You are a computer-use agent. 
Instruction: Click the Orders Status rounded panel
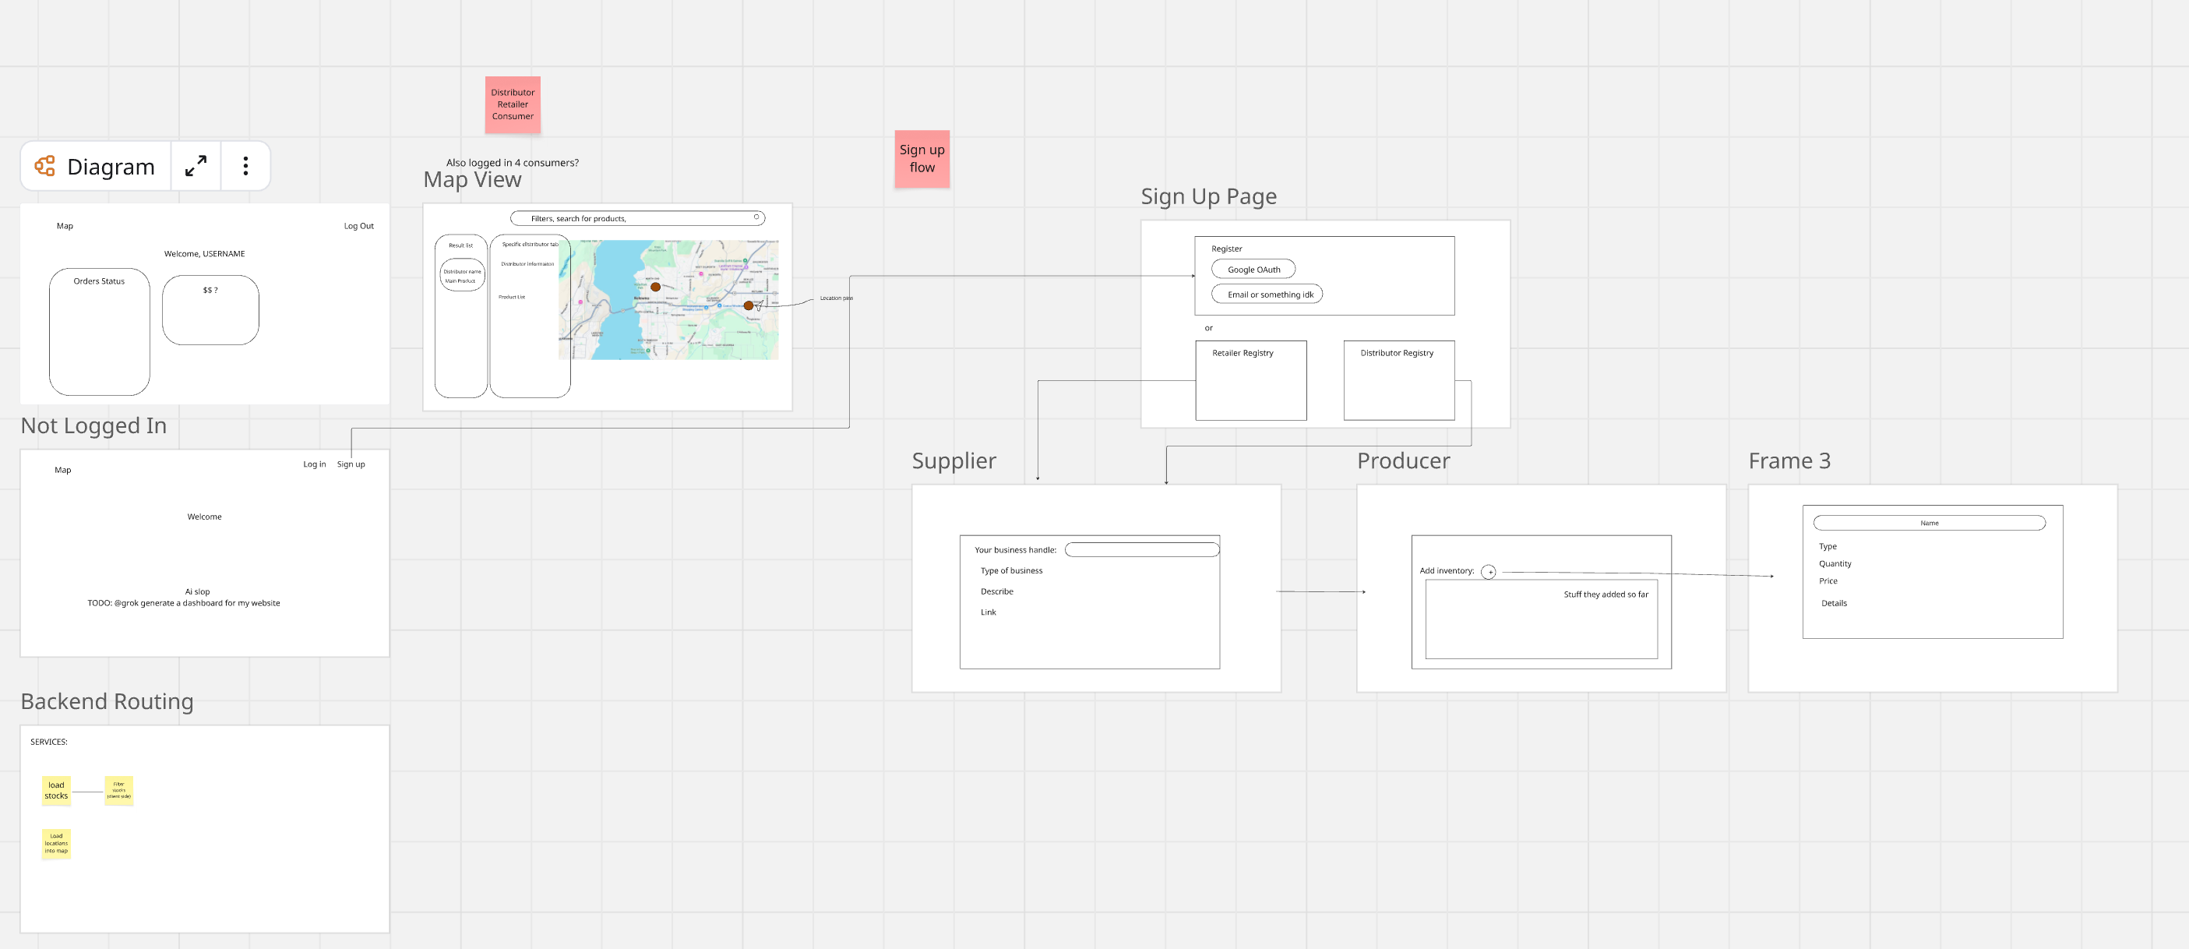[100, 331]
